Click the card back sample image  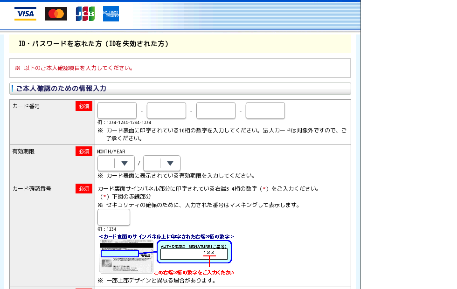pos(126,258)
